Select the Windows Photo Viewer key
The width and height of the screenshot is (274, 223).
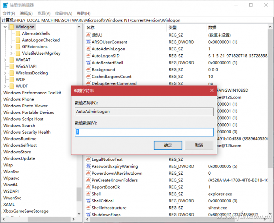click(25, 106)
